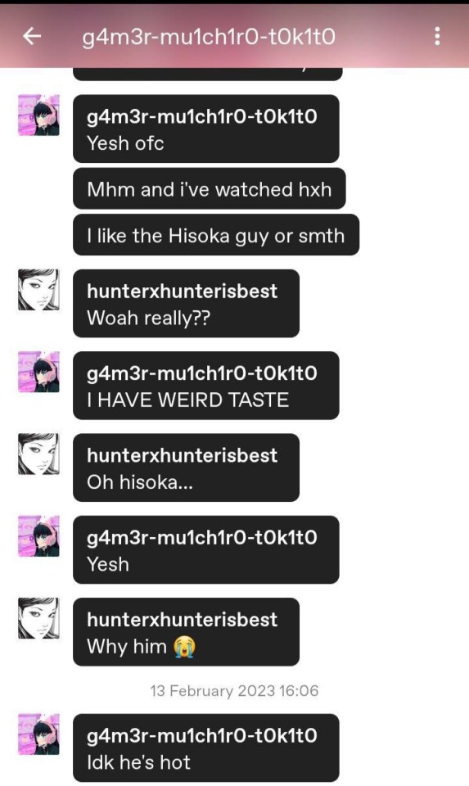Tap the crying emoji in 'Why him'
Viewport: 469px width, 786px height.
(184, 647)
